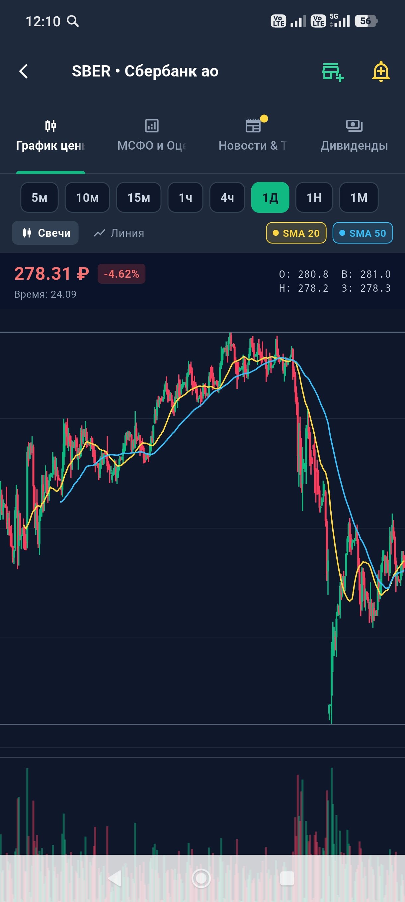405x902 pixels.
Task: Tap the Android home navigation button
Action: 201,878
